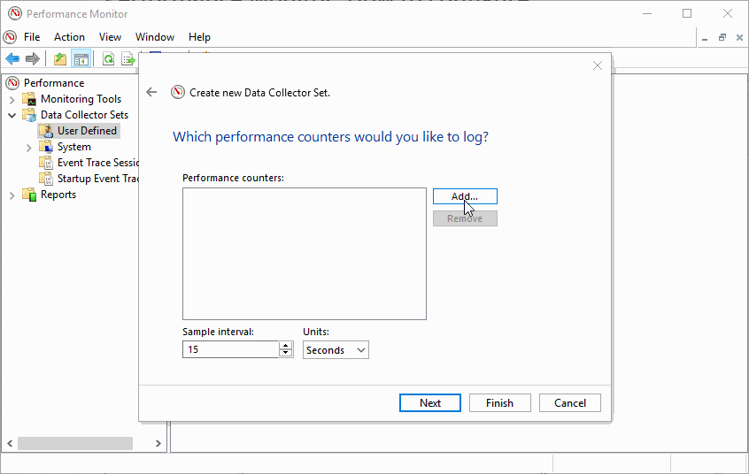Click the Sample interval input field
The width and height of the screenshot is (749, 474).
click(x=230, y=350)
